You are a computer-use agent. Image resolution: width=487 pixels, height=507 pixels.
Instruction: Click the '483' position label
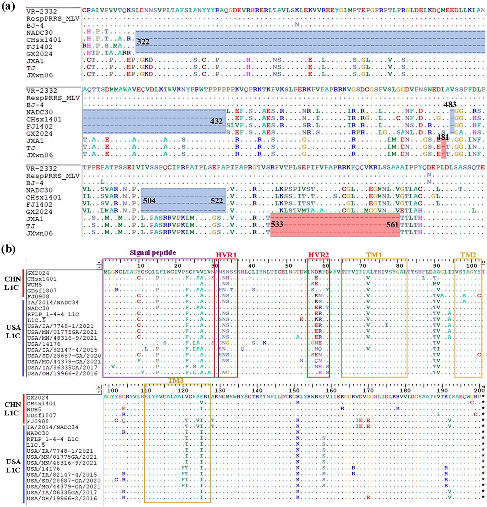point(450,104)
